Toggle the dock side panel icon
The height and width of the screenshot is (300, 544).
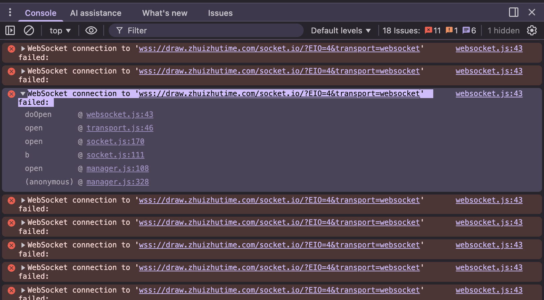point(513,12)
